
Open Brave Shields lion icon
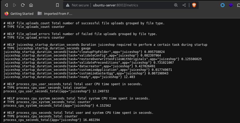click(194, 5)
